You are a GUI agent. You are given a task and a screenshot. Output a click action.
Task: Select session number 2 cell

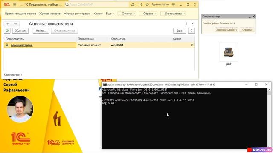pos(183,45)
